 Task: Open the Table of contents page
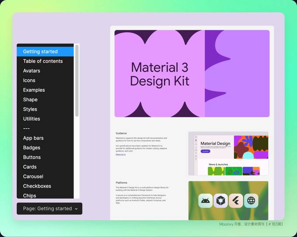click(45, 61)
